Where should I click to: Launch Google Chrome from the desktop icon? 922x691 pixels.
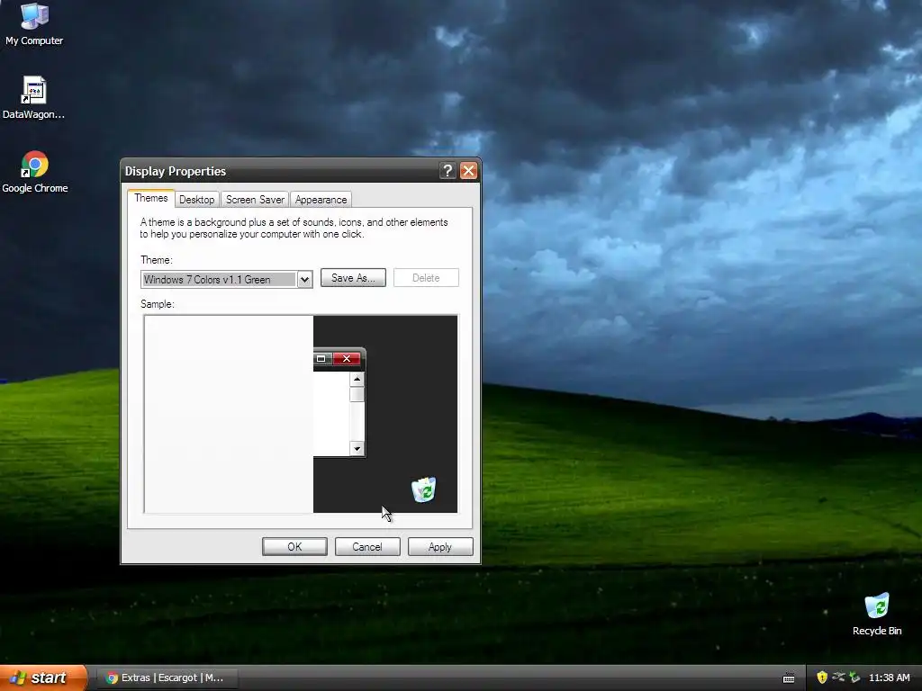click(x=35, y=172)
